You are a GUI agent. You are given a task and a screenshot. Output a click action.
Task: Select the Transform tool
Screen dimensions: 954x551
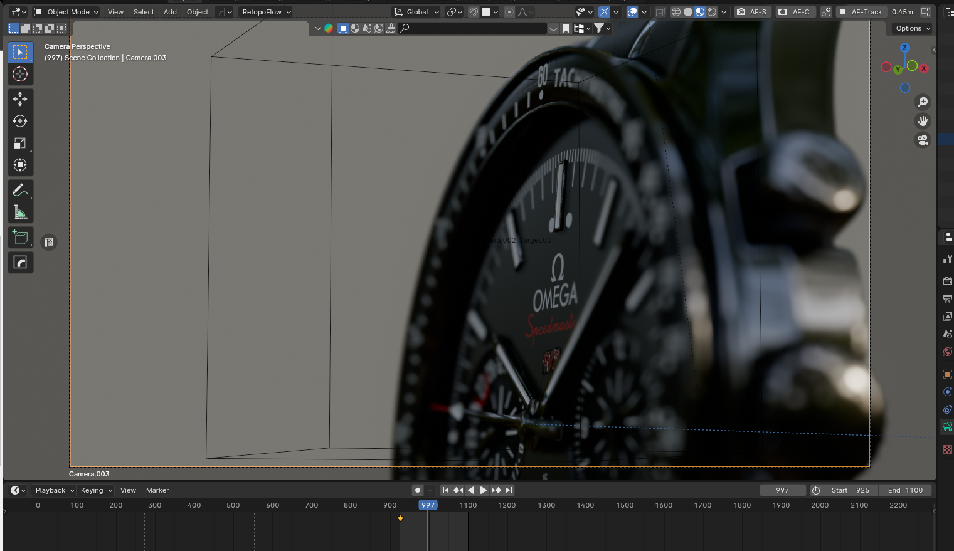(x=20, y=165)
